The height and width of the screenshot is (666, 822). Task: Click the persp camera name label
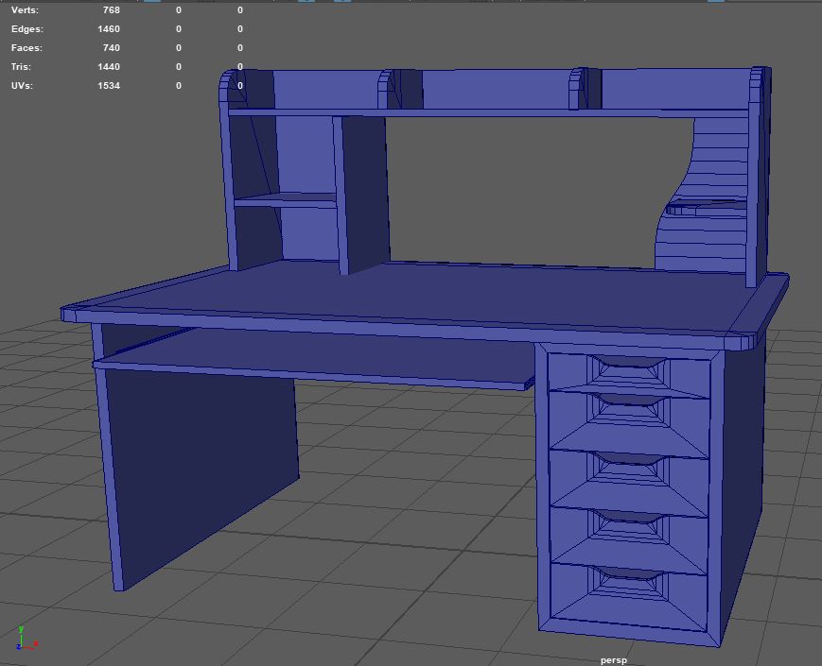click(613, 660)
